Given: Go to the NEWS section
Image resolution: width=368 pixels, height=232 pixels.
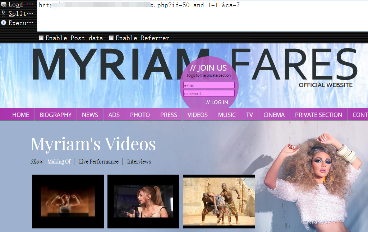Looking at the screenshot, I should click(x=90, y=115).
